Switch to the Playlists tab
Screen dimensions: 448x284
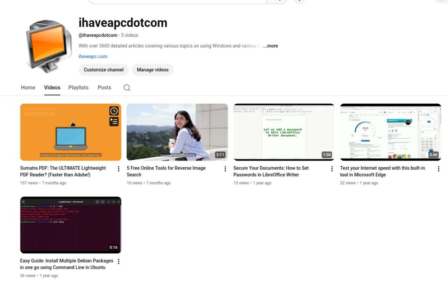(x=78, y=88)
